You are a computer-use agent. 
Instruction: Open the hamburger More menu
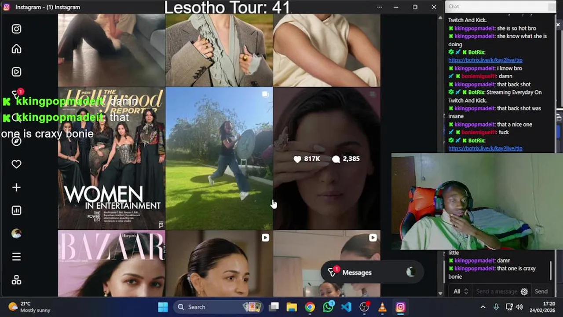16,257
